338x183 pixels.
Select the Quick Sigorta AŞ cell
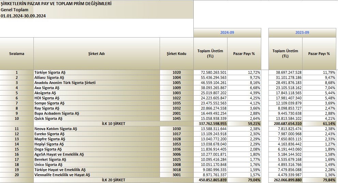(x=97, y=119)
